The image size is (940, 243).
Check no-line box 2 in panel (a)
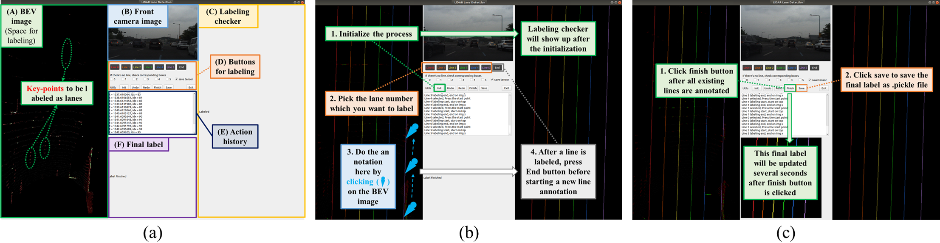point(134,79)
